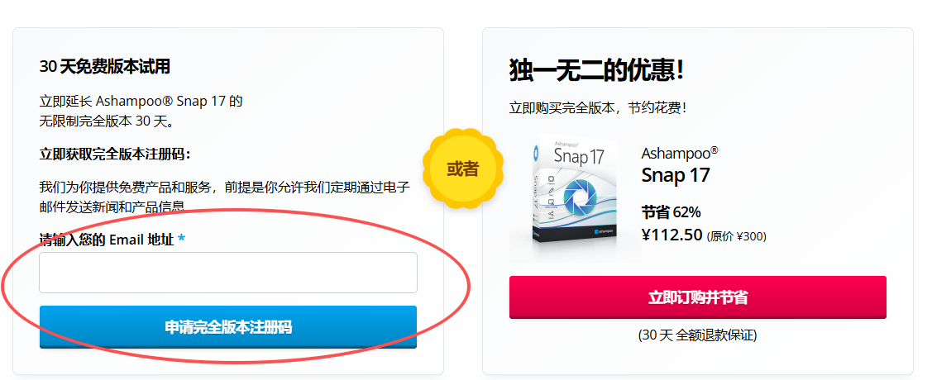Click the Email address input field
Screen dimensions: 932x380
pos(227,273)
